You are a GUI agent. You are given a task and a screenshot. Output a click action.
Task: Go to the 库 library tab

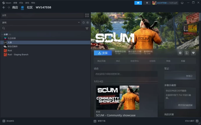22,8
